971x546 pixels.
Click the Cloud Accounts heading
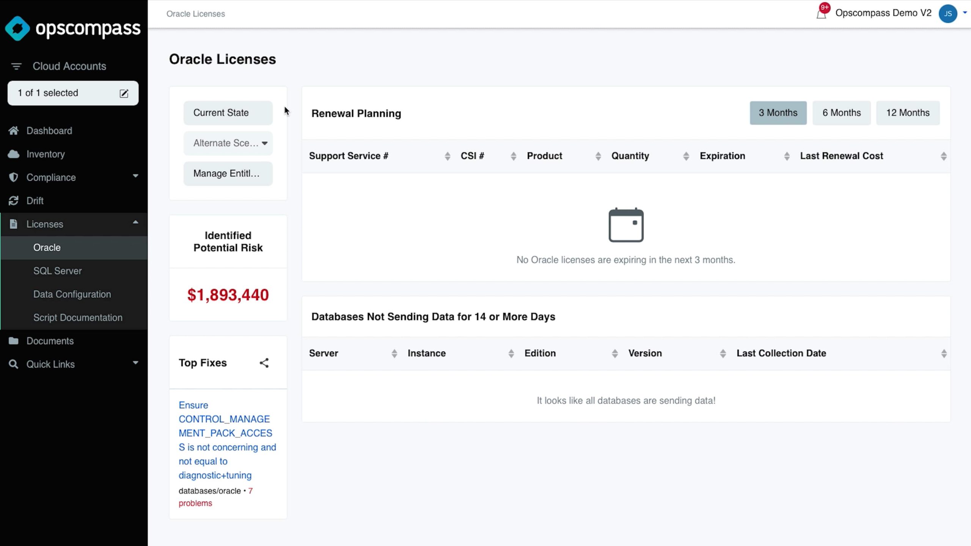click(69, 66)
